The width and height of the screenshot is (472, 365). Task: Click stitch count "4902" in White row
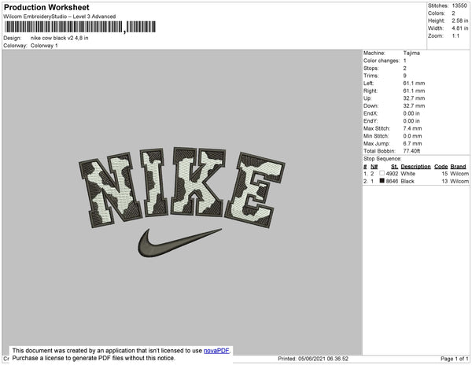click(392, 174)
